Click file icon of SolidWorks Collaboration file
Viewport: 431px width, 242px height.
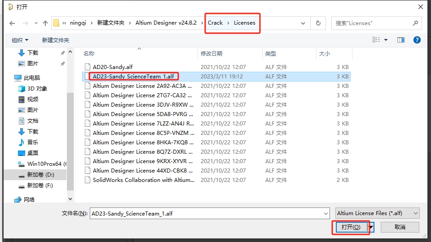(x=88, y=180)
